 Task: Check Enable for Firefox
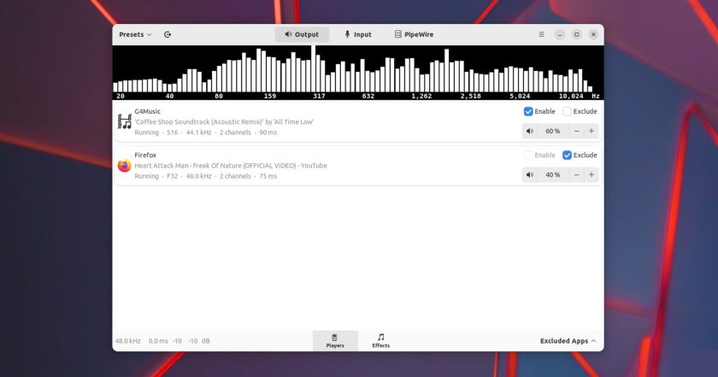tap(528, 155)
